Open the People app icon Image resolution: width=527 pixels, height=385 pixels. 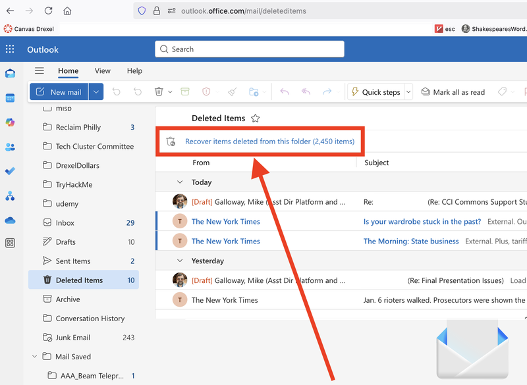pyautogui.click(x=10, y=147)
